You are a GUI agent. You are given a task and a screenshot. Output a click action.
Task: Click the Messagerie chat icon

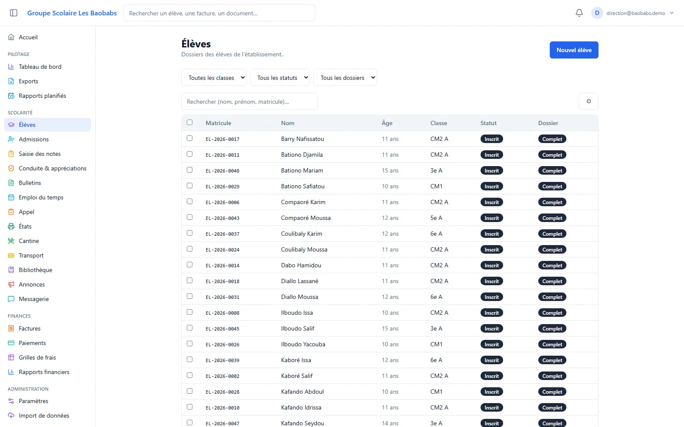(11, 299)
